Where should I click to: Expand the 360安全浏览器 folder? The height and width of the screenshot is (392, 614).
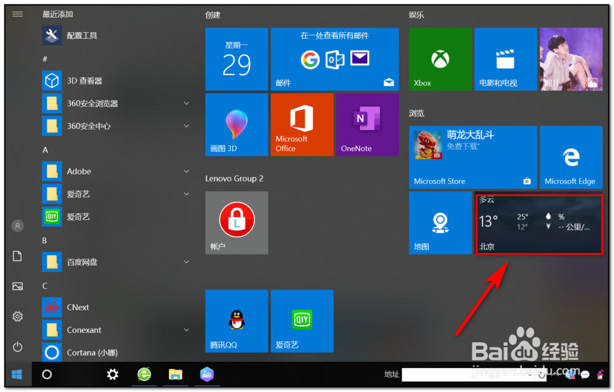click(187, 103)
